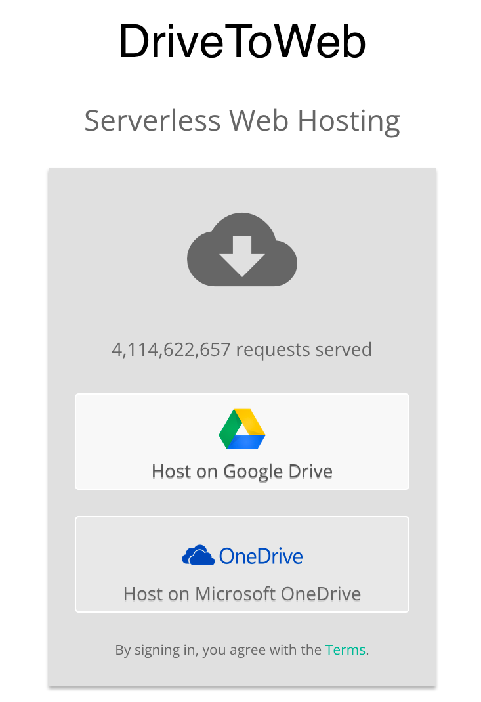The width and height of the screenshot is (481, 702).
Task: Click the 4,114,622,657 requests served text
Action: click(x=242, y=349)
